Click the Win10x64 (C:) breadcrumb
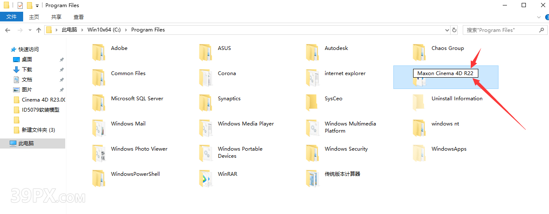Image resolution: width=549 pixels, height=214 pixels. tap(104, 30)
